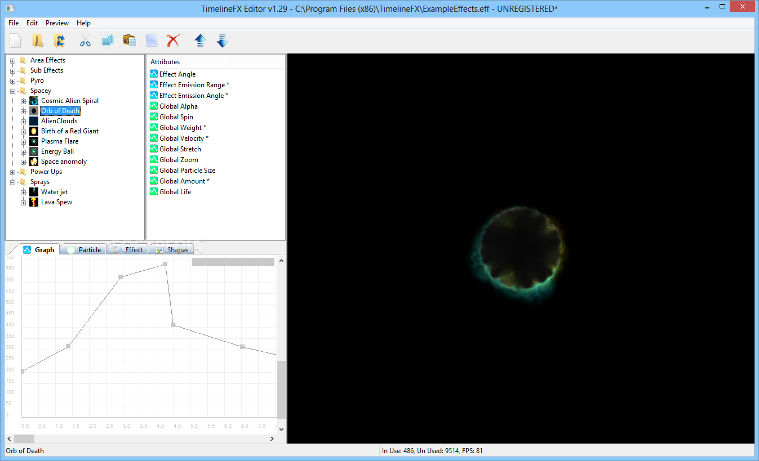Viewport: 759px width, 461px height.
Task: Delete the selected item with the red X
Action: coord(173,41)
